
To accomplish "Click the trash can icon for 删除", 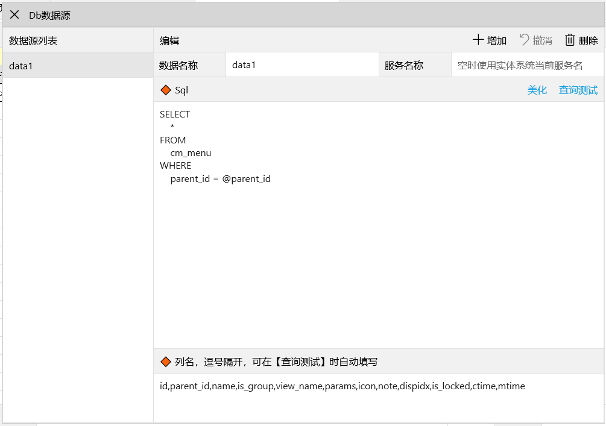I will (x=570, y=40).
